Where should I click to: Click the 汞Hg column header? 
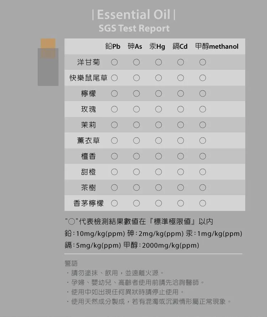157,47
